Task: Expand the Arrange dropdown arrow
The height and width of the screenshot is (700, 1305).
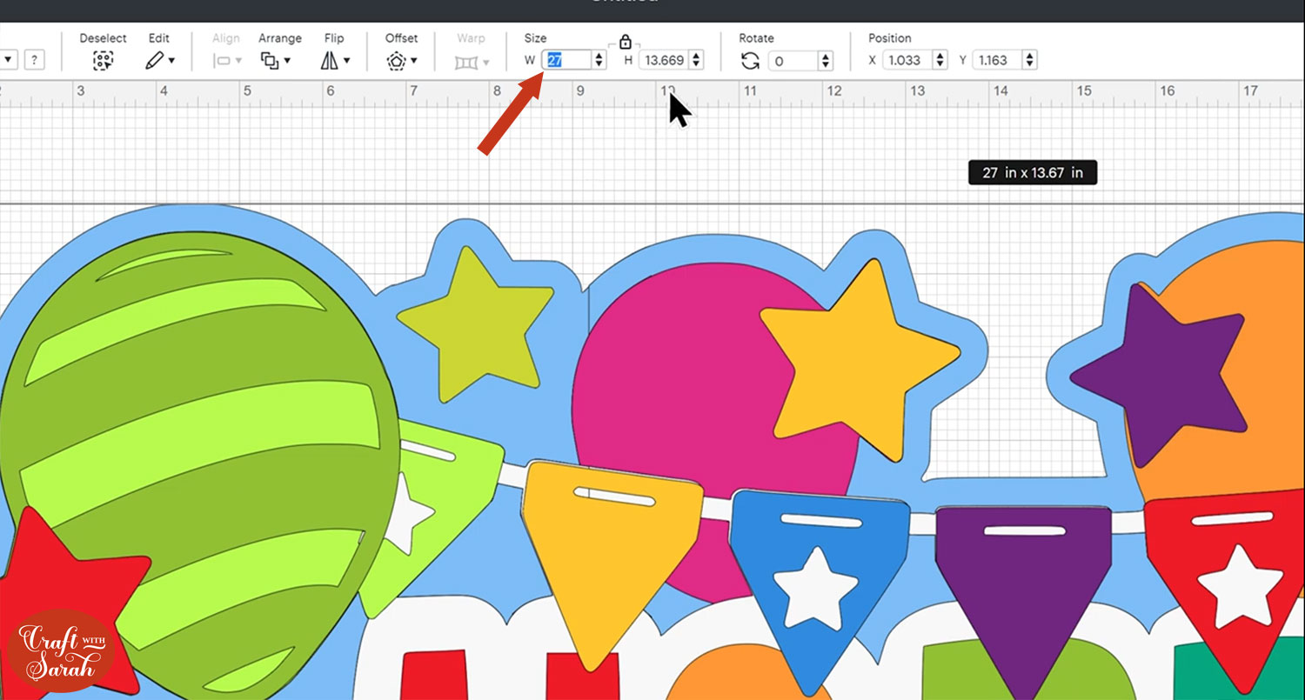Action: click(287, 61)
